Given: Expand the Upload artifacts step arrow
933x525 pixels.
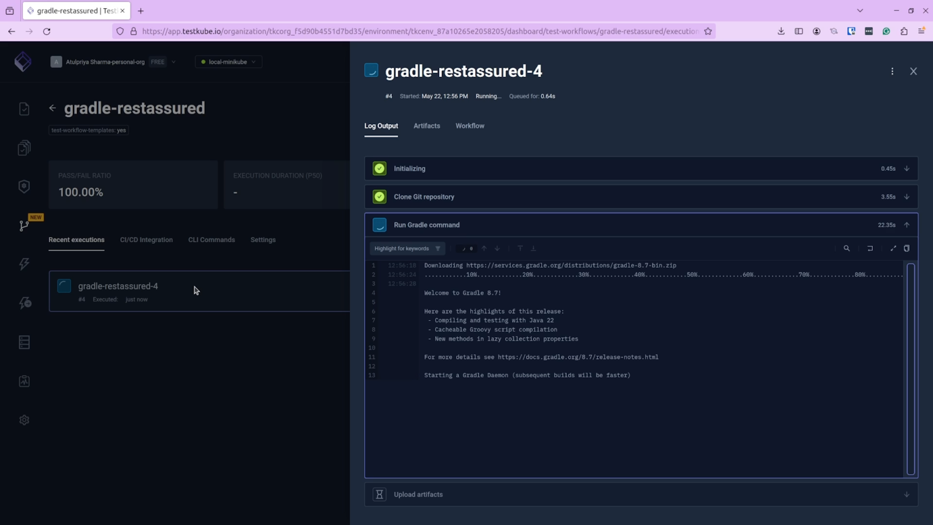Looking at the screenshot, I should coord(907,495).
